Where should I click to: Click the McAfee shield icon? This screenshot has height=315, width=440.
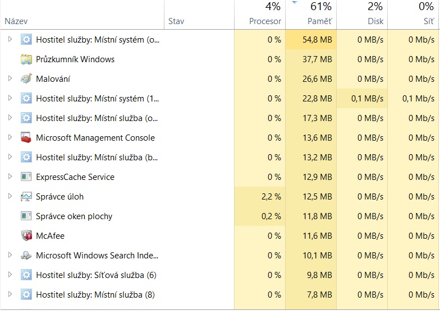pos(26,236)
